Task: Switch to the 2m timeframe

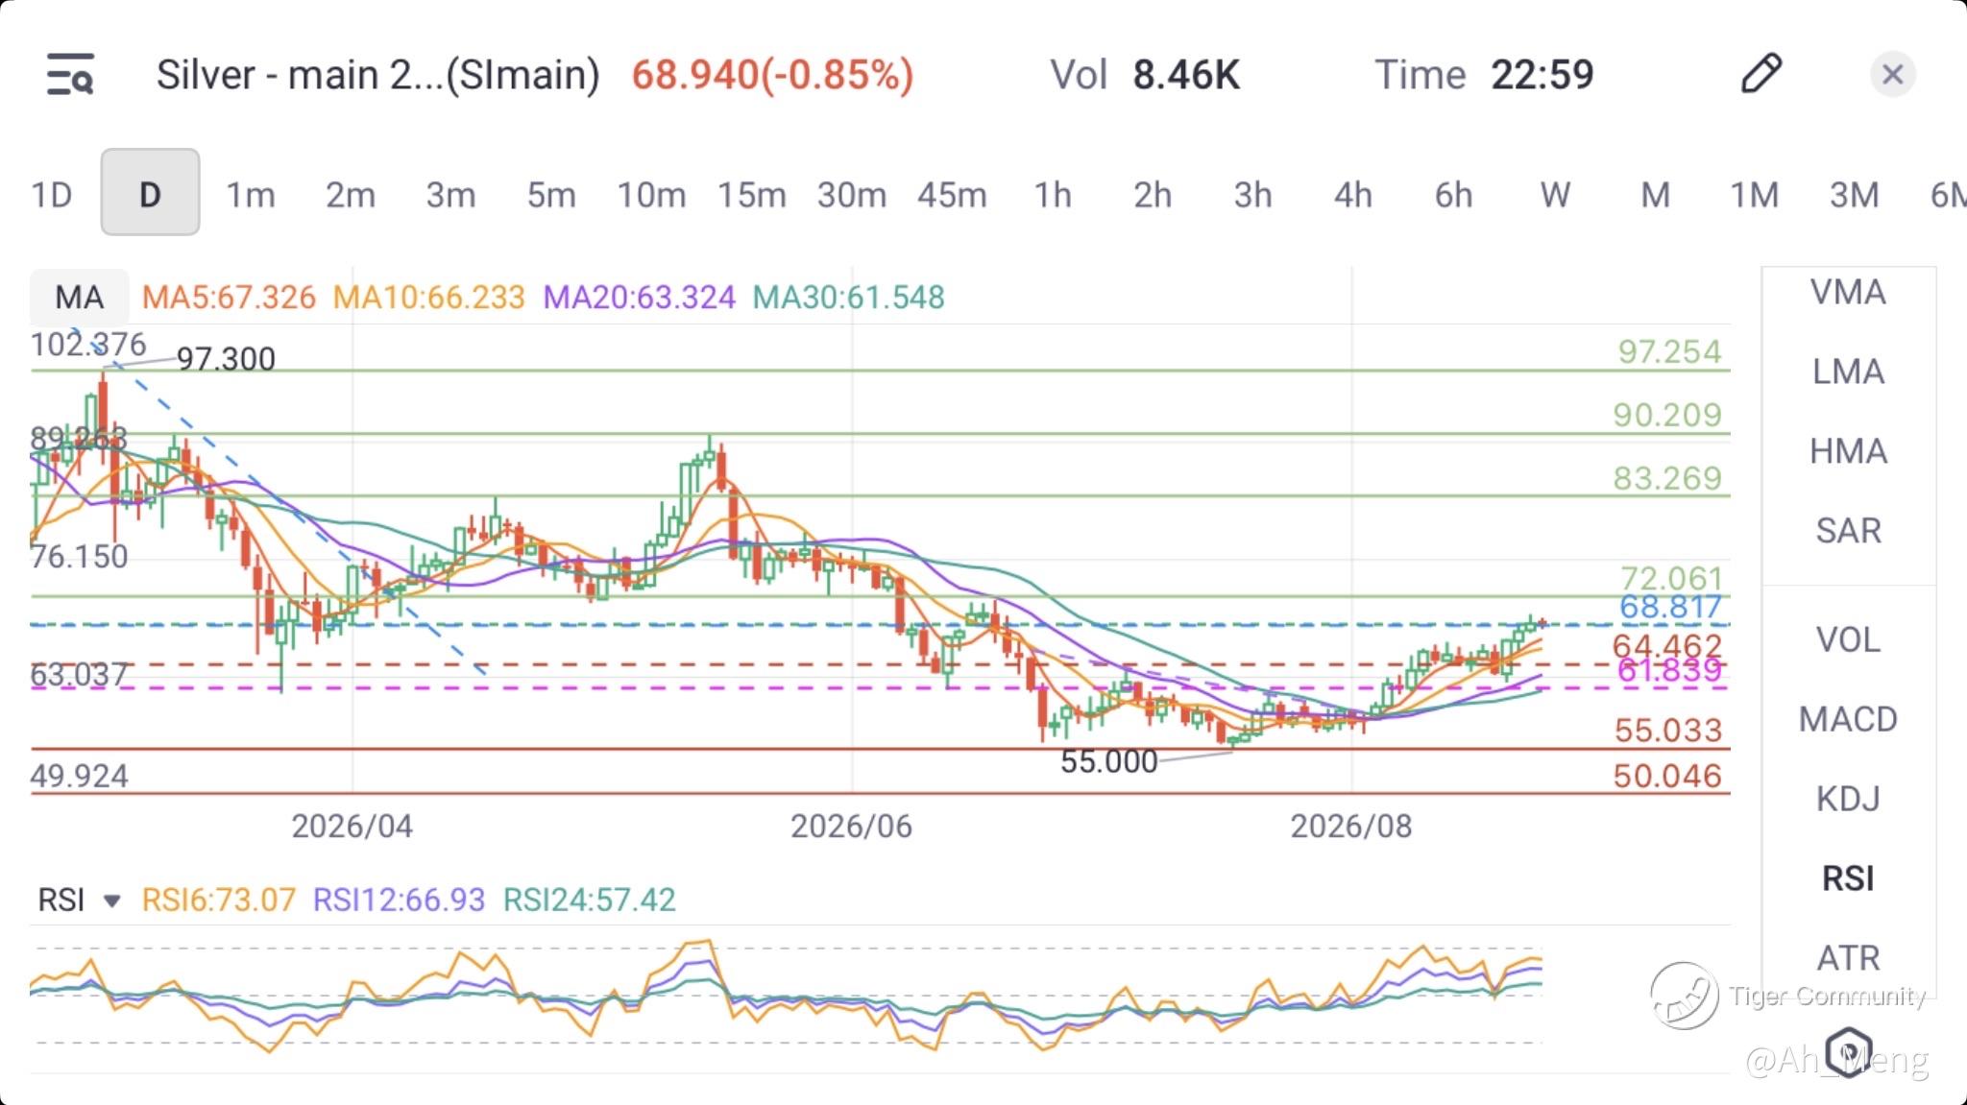Action: [x=351, y=195]
